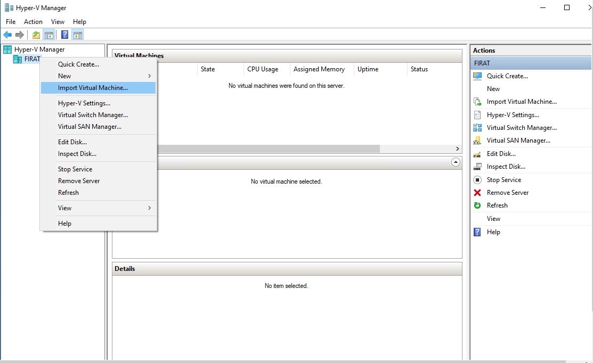Screen dimensions: 593x363
Task: Click the Import Virtual Machine icon in Actions
Action: click(x=477, y=102)
